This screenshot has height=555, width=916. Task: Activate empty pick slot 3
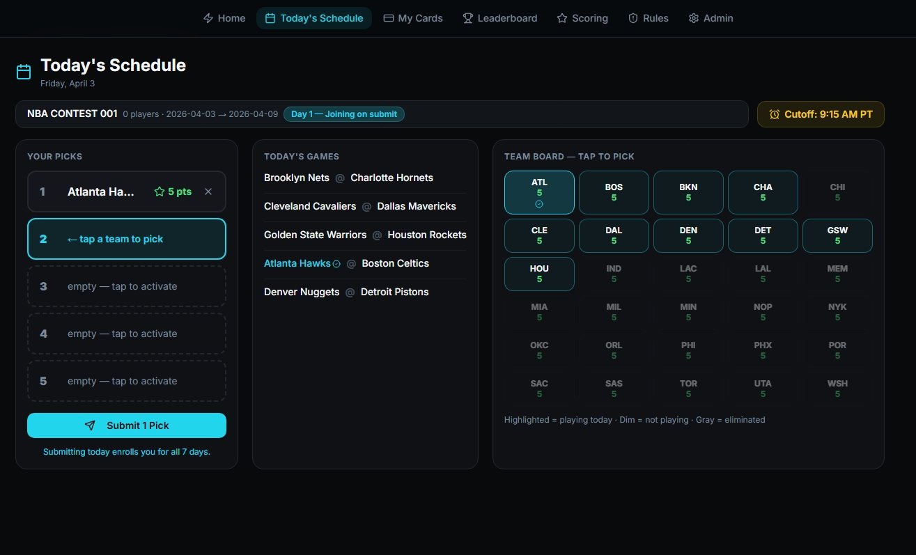coord(127,286)
